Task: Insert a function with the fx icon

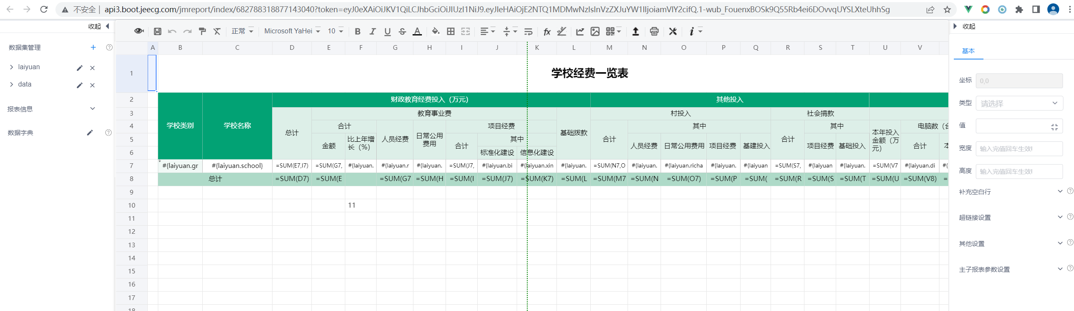Action: 547,31
